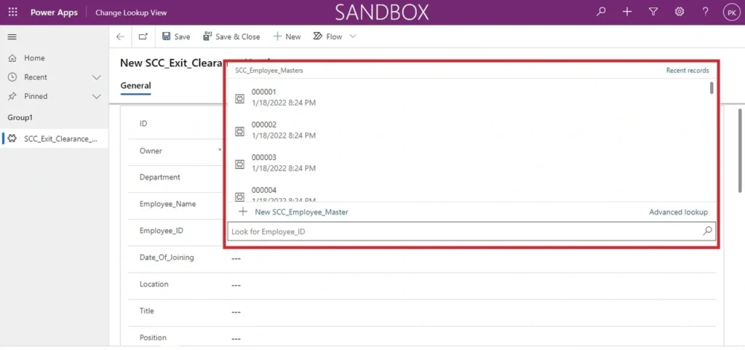Viewport: 745px width, 350px height.
Task: Open the record in a new window
Action: 143,36
